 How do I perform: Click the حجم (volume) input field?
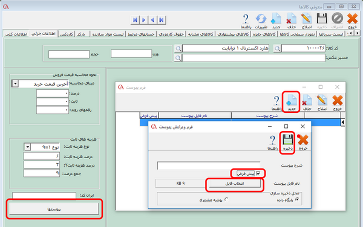[69, 54]
